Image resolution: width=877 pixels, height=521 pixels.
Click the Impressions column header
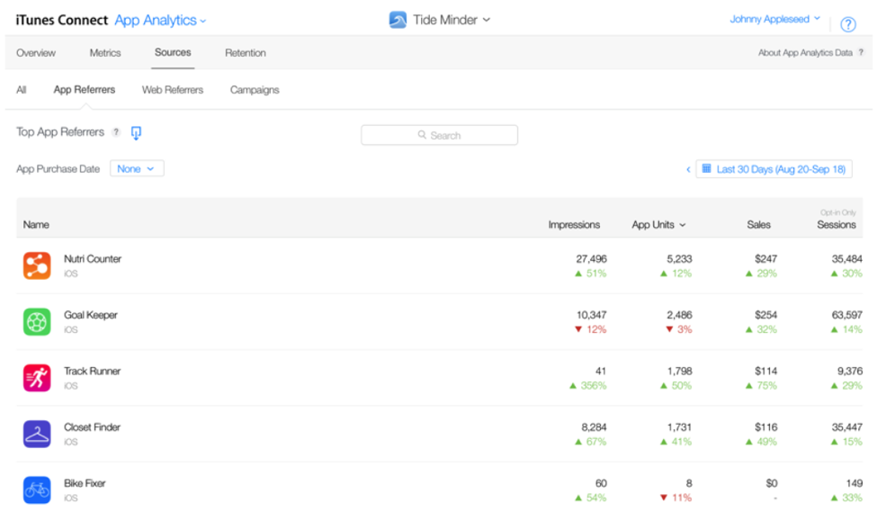pyautogui.click(x=574, y=224)
